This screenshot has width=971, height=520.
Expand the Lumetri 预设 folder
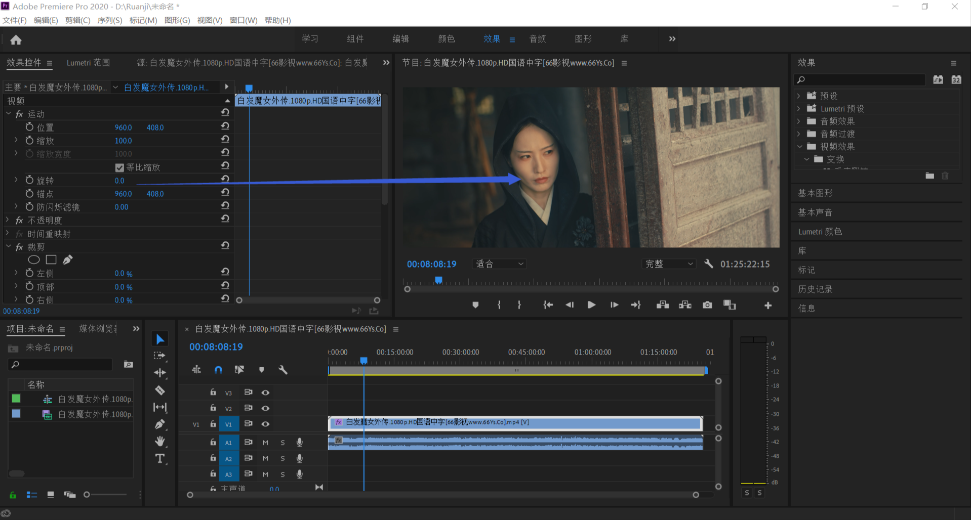tap(799, 108)
